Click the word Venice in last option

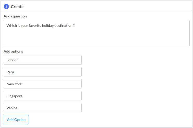pos(12,108)
